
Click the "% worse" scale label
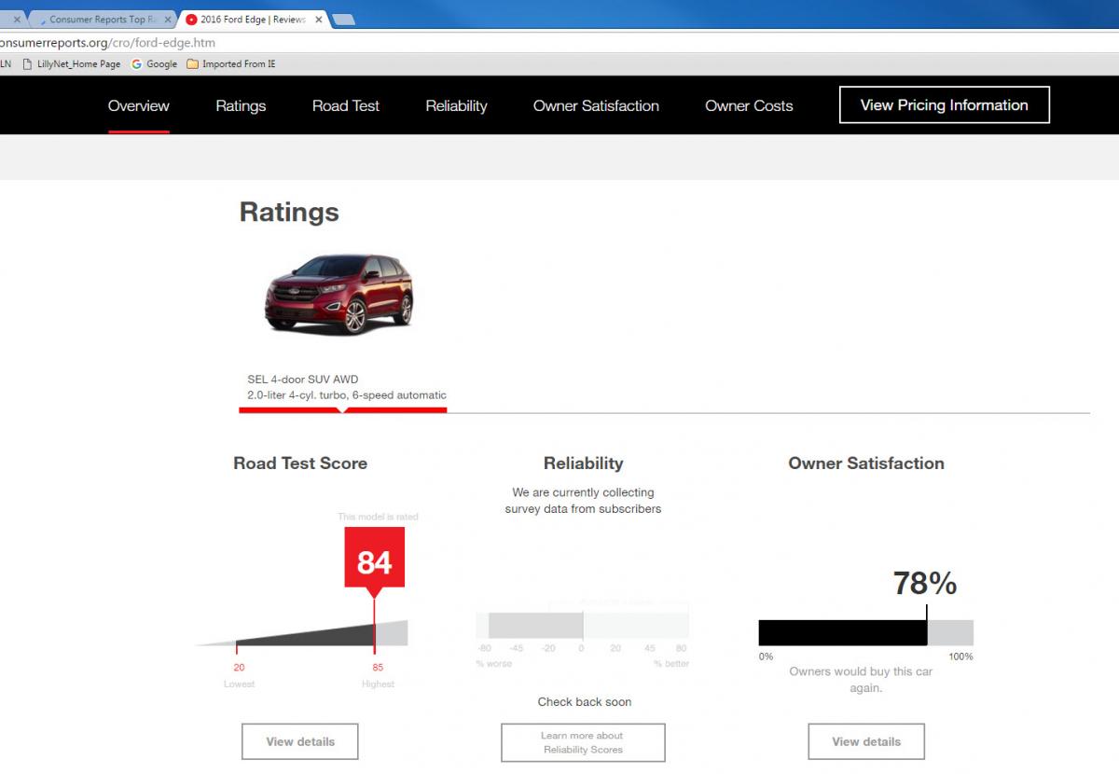point(494,664)
